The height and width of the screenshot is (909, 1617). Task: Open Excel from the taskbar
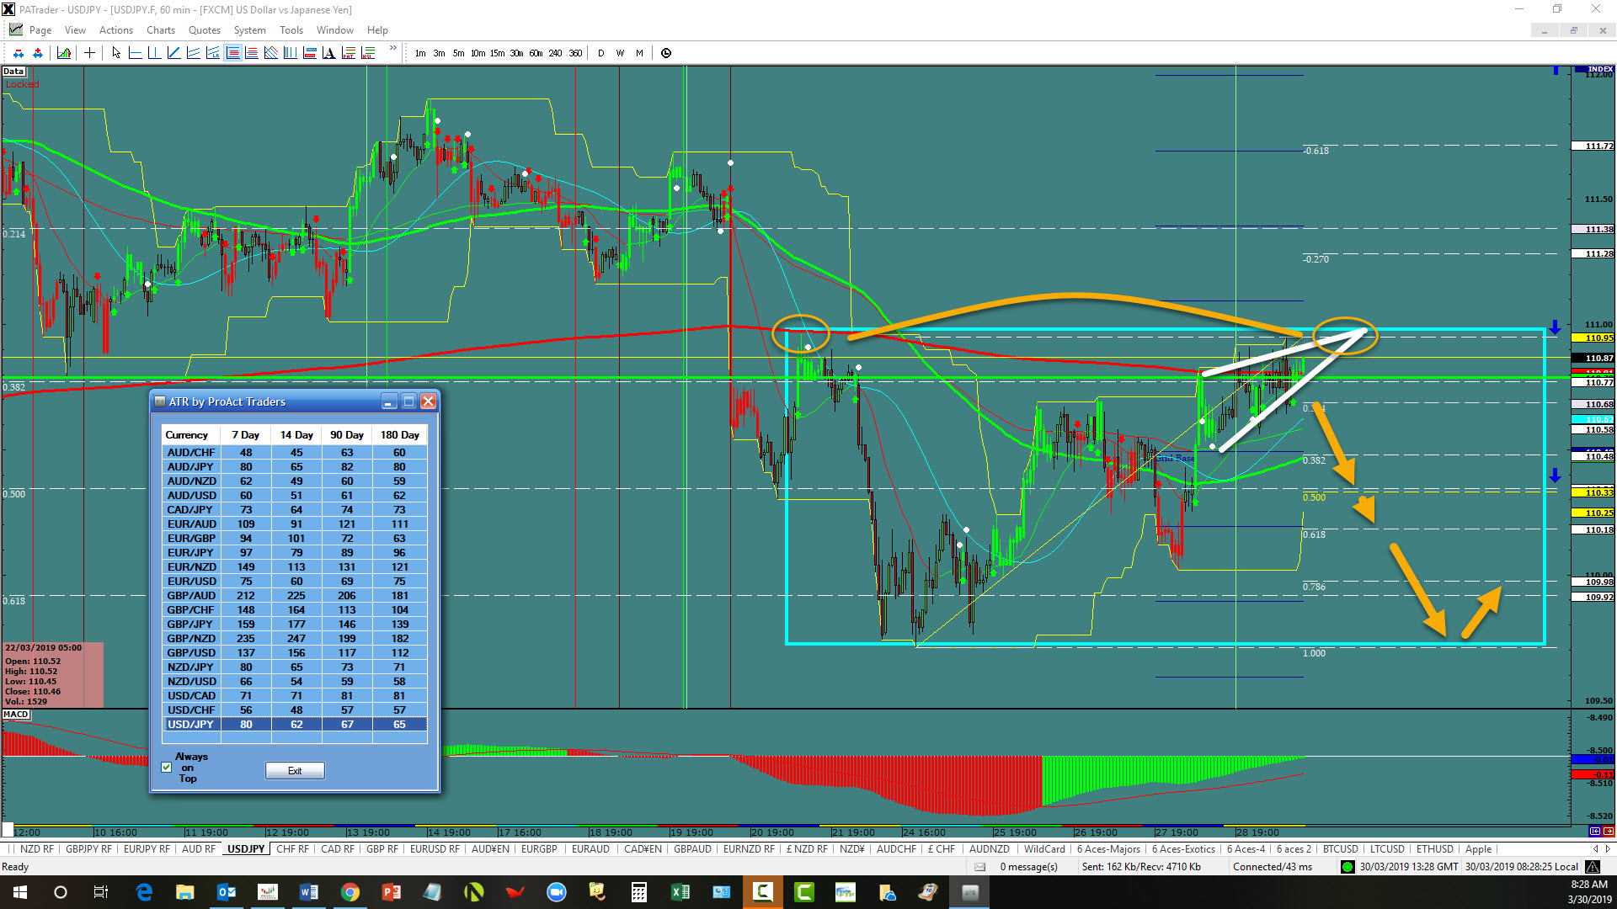pos(680,892)
